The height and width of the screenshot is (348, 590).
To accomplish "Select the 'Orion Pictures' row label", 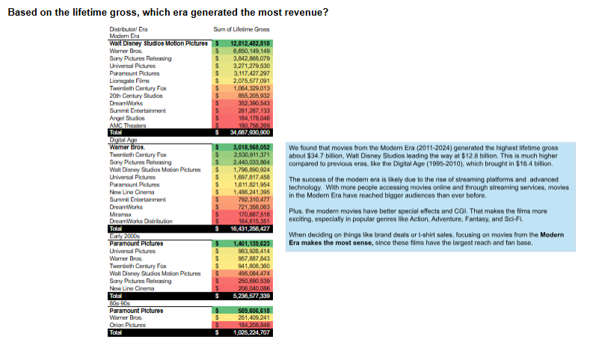I will pos(127,325).
